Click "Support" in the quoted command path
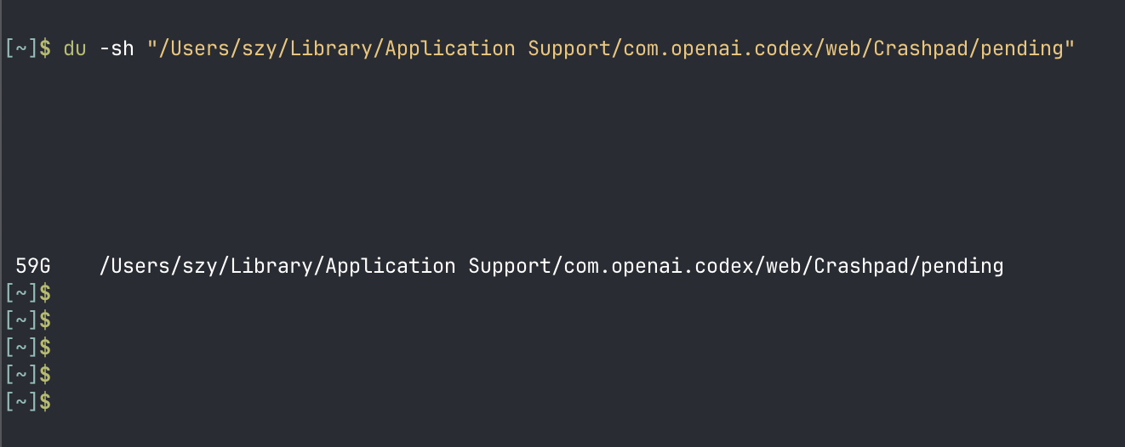 [569, 48]
